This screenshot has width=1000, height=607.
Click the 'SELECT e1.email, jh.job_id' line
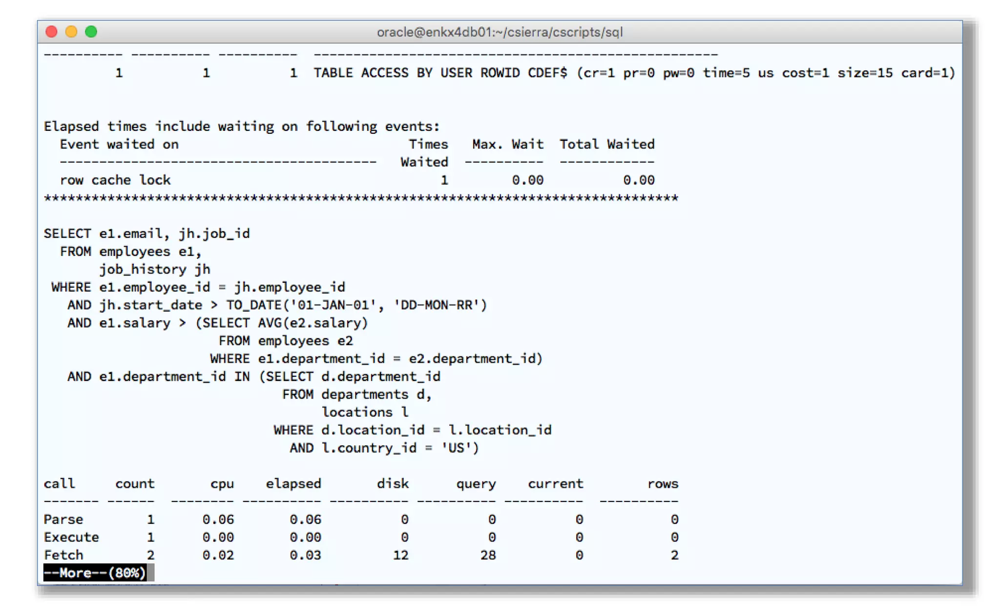146,233
